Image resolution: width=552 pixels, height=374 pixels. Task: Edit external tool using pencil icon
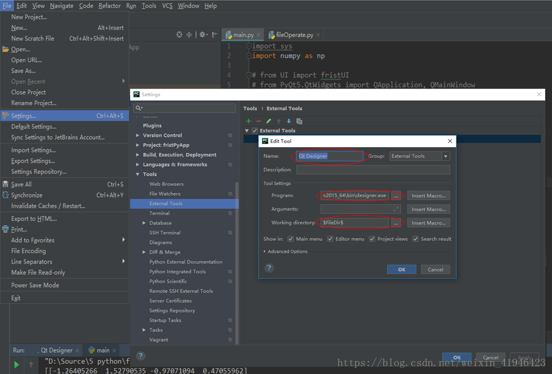coord(269,121)
